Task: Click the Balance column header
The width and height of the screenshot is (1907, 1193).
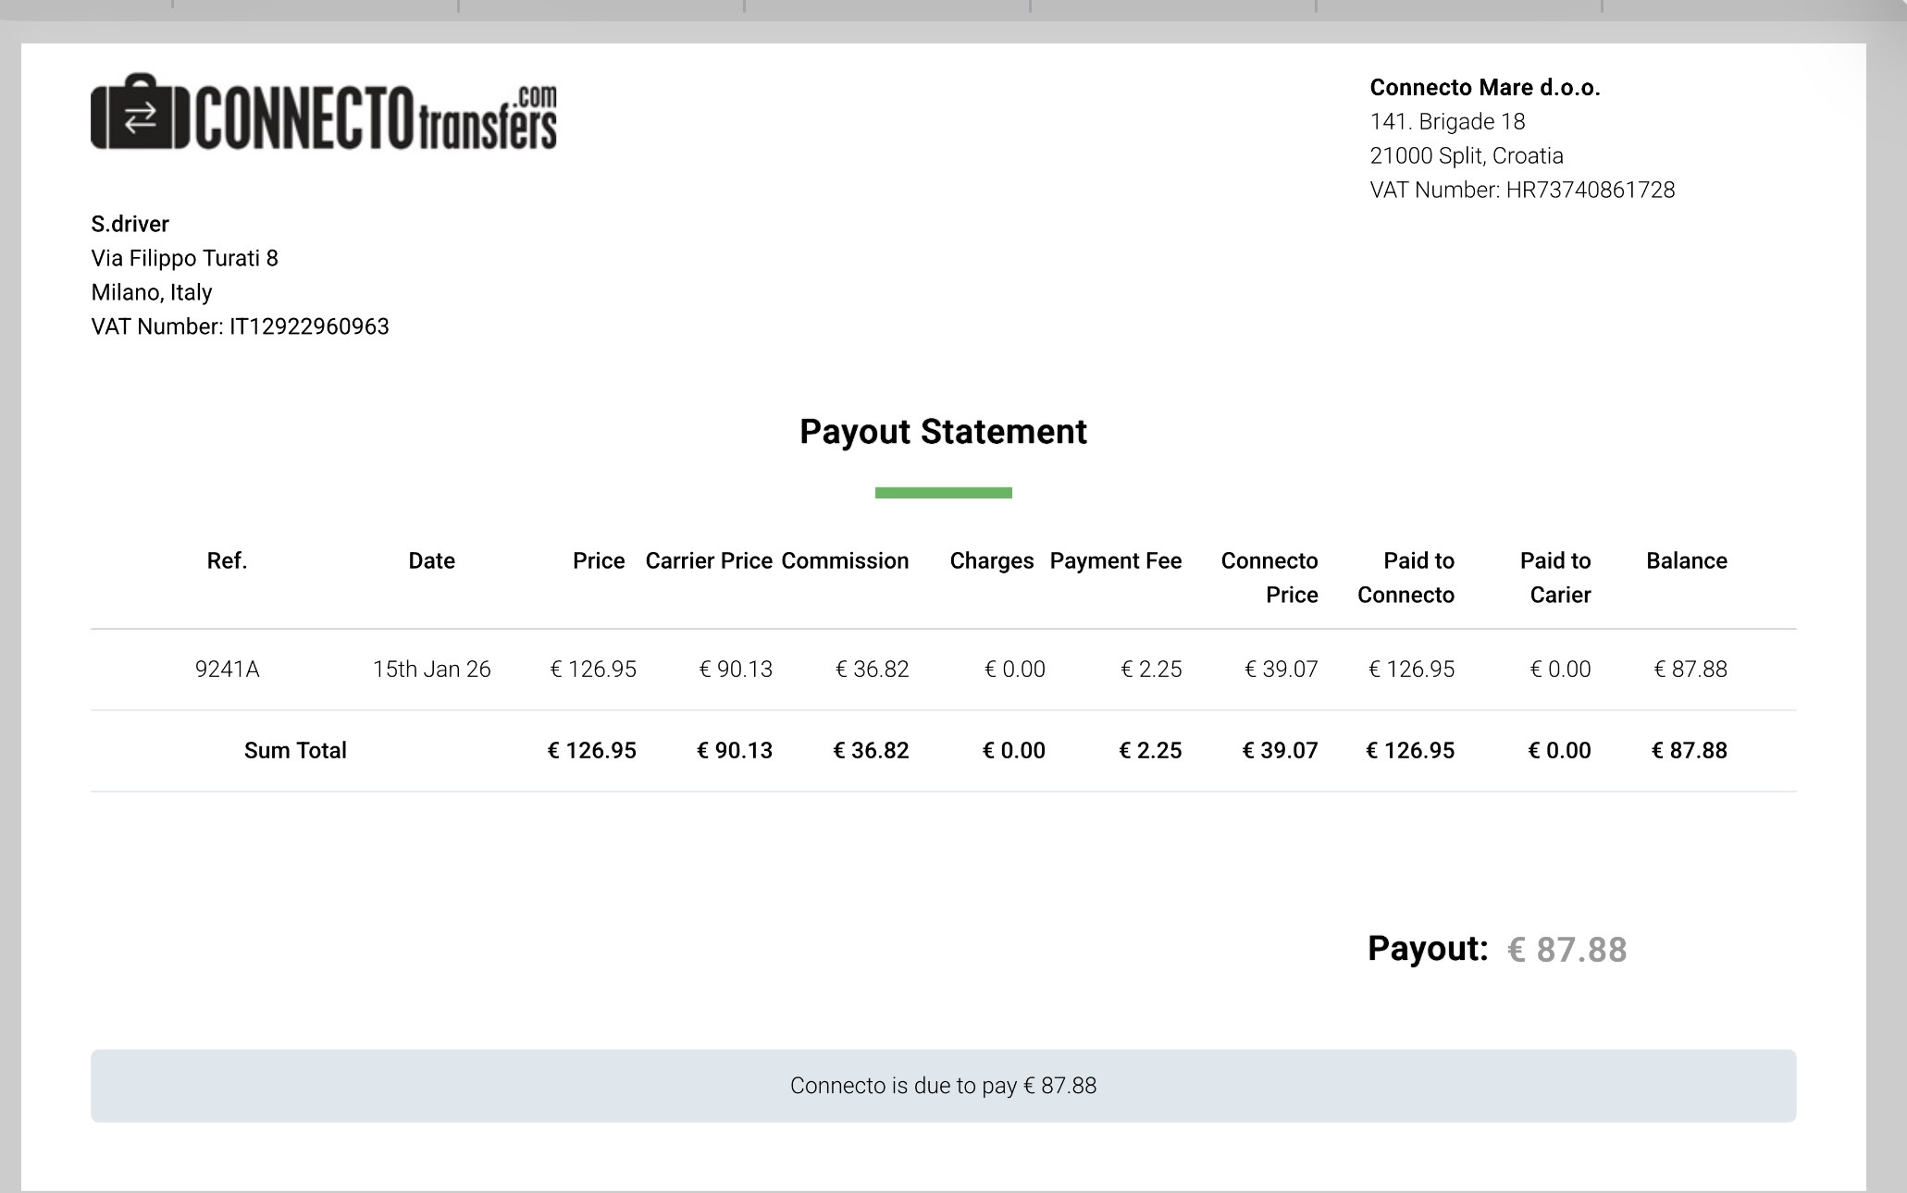Action: pos(1686,560)
